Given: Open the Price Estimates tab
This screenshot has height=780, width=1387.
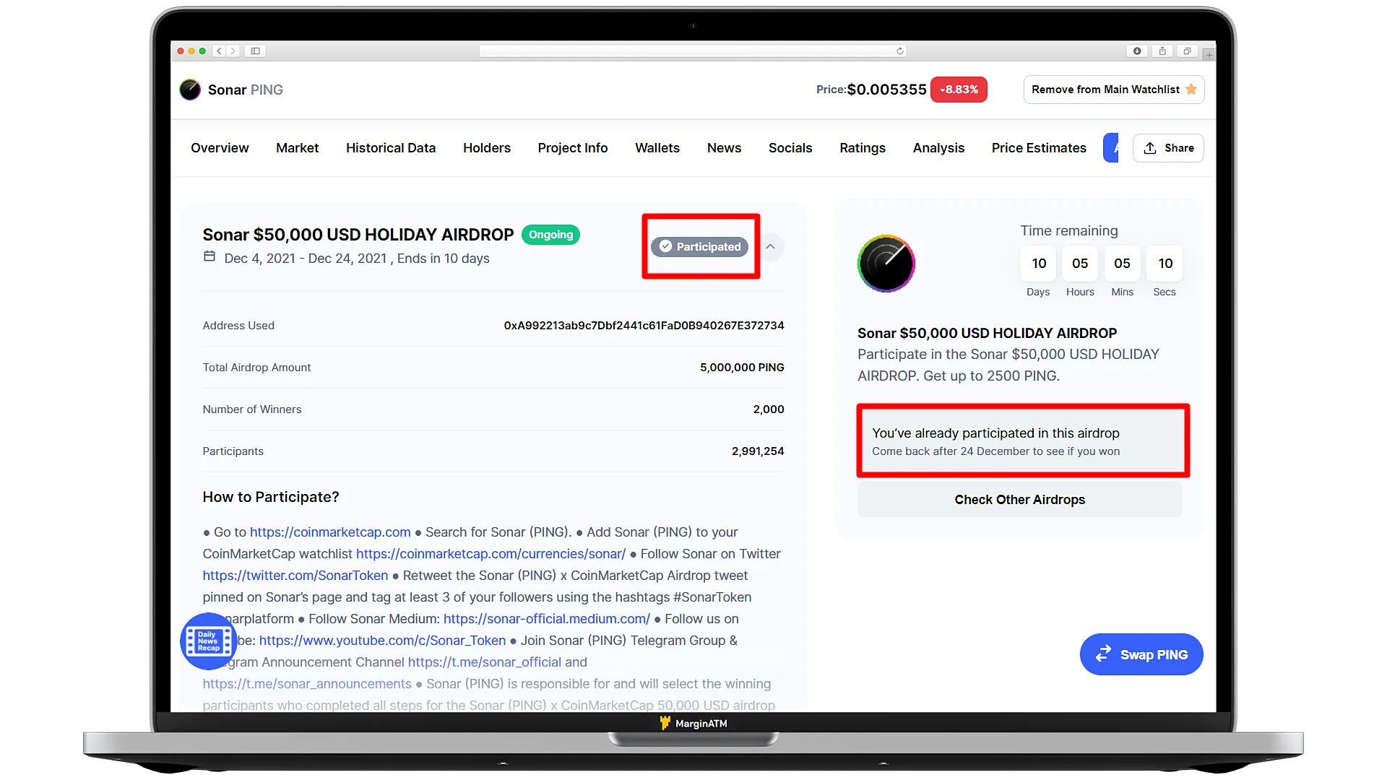Looking at the screenshot, I should tap(1039, 148).
